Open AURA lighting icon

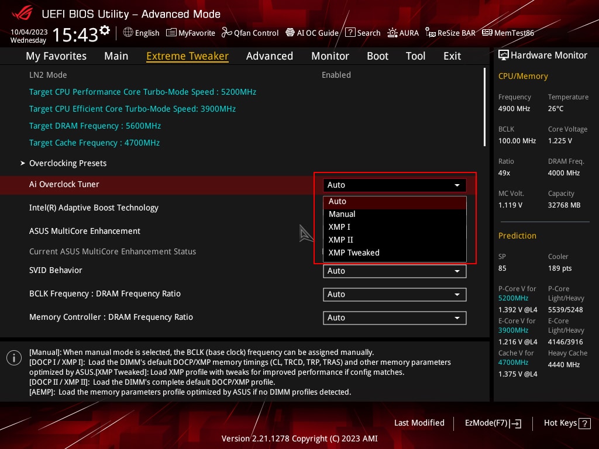click(393, 33)
